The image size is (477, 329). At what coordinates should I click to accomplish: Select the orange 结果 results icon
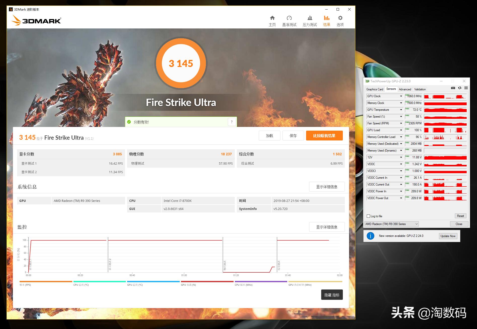[326, 20]
